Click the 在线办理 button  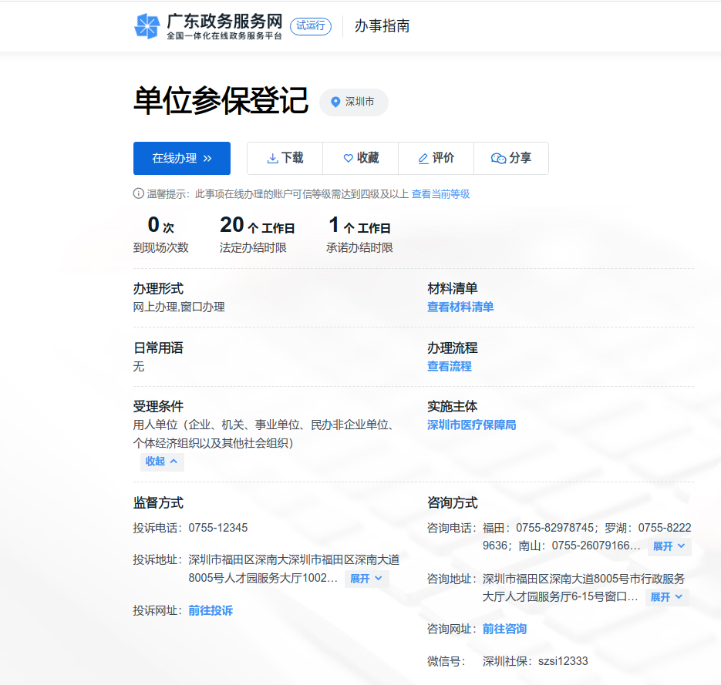pos(181,158)
